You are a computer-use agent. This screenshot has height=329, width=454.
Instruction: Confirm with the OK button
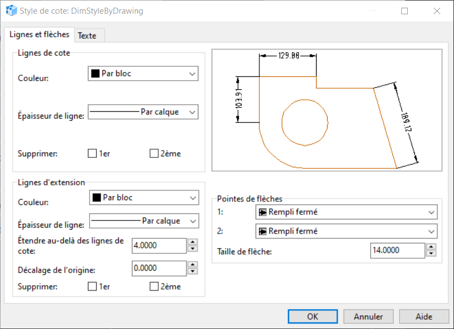coord(312,316)
